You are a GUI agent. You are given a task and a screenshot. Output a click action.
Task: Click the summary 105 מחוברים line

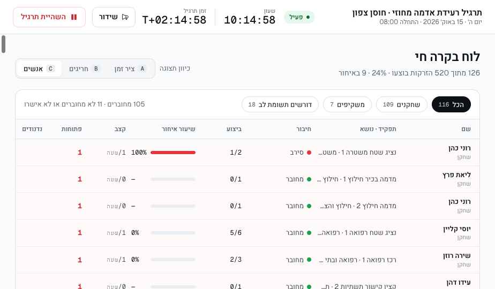pos(84,104)
